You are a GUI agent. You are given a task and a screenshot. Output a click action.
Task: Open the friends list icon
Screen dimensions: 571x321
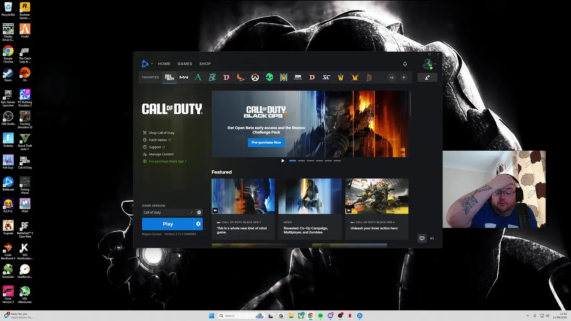coord(427,78)
